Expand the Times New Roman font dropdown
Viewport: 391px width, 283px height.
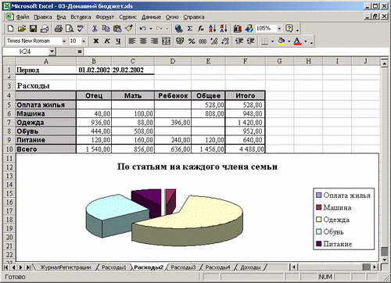[x=64, y=41]
